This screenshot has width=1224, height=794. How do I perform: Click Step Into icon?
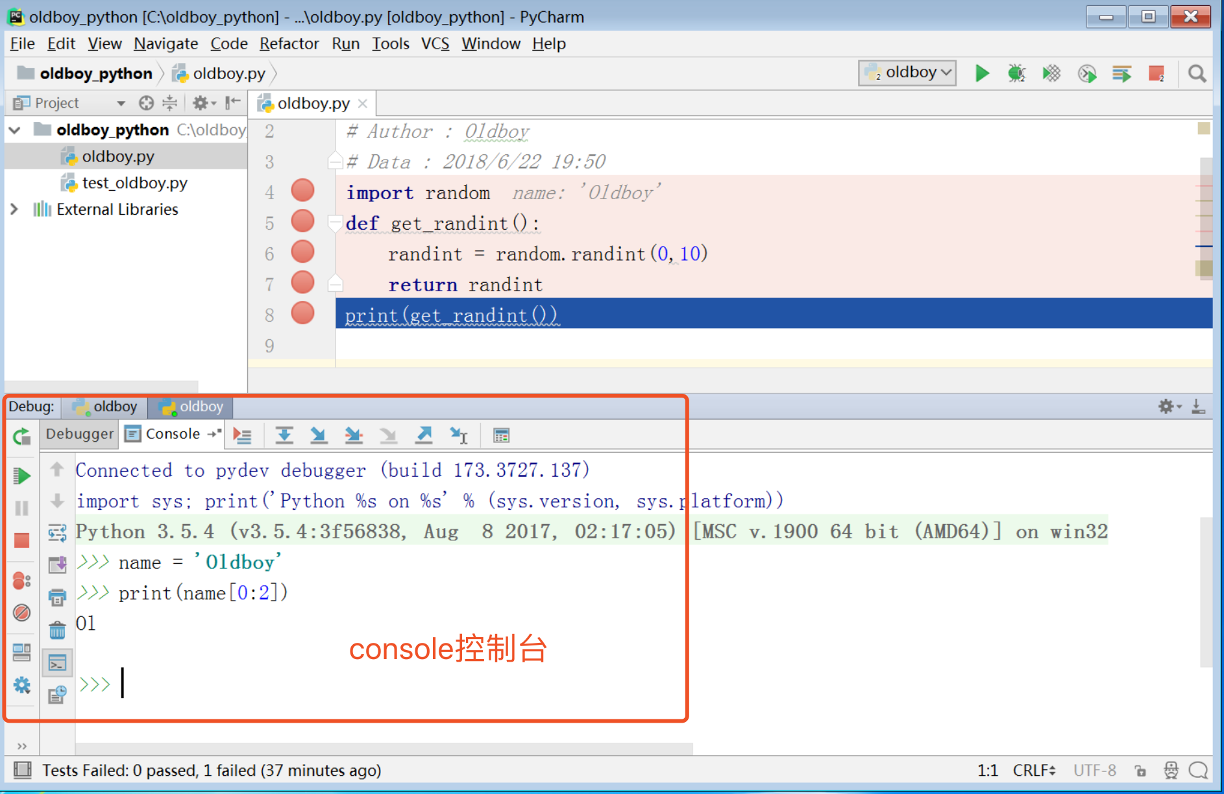click(x=318, y=435)
